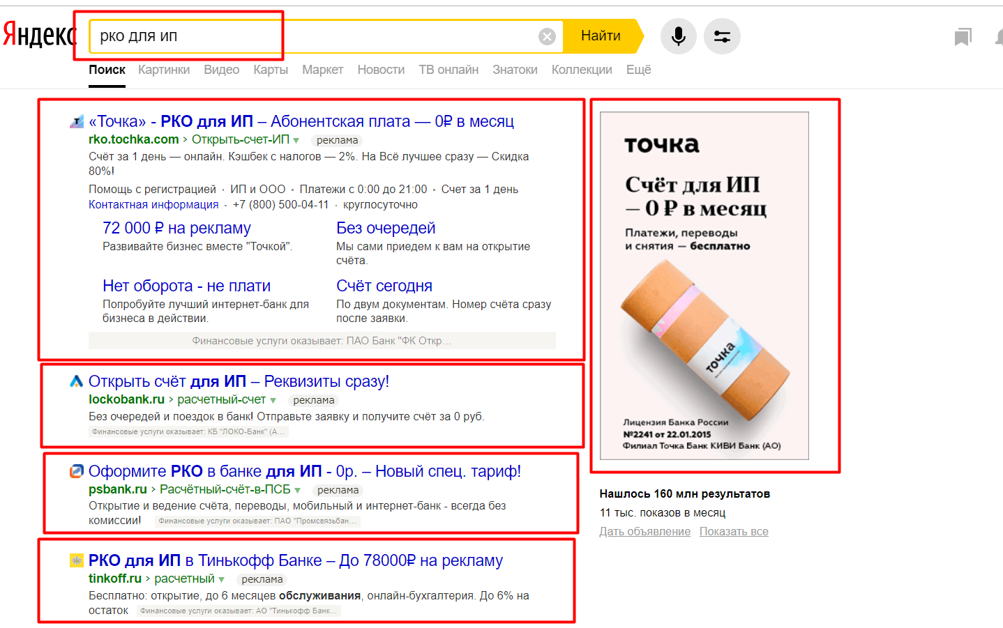Screen dimensions: 1003x628
Task: Expand the arrow after расчетный-счет
Action: tap(273, 401)
